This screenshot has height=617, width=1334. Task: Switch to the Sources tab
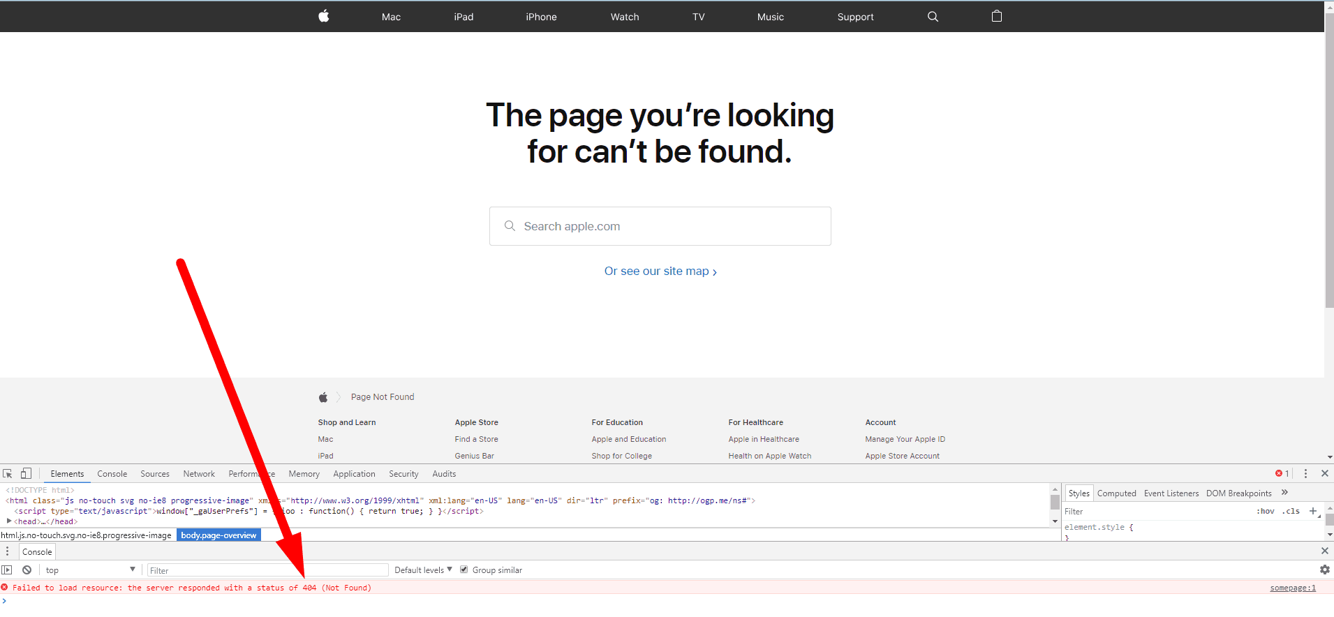click(155, 474)
